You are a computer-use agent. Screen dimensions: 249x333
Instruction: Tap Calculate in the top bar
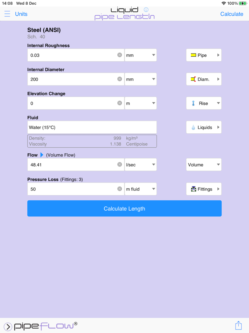click(x=232, y=14)
